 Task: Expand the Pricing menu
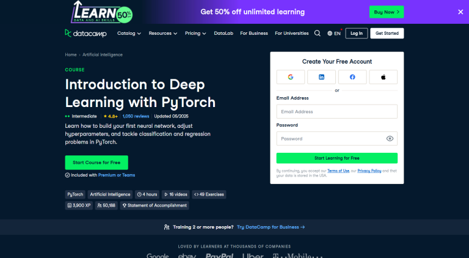coord(195,33)
